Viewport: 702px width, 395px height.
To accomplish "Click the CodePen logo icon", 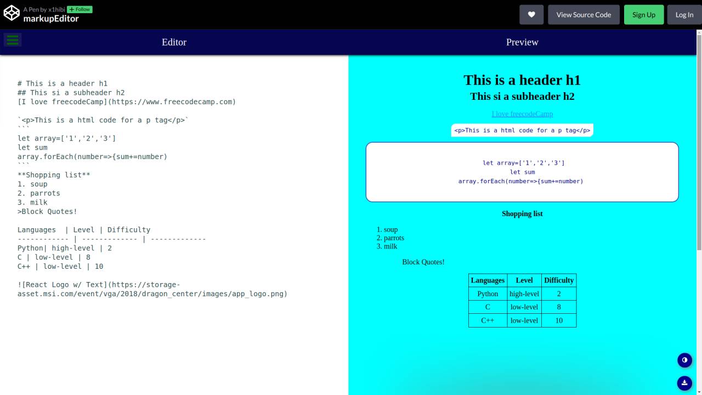I will click(12, 14).
